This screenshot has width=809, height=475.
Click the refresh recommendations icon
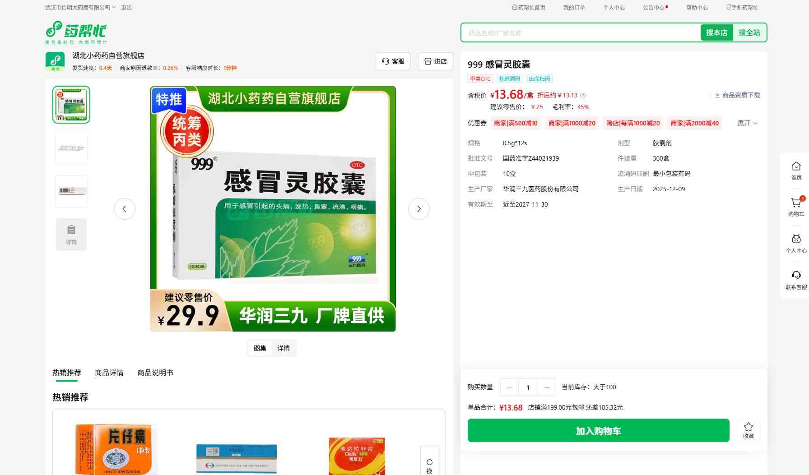coord(429,462)
